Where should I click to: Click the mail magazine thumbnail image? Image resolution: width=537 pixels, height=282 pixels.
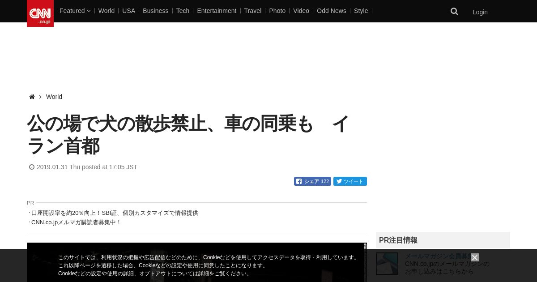pos(387,264)
